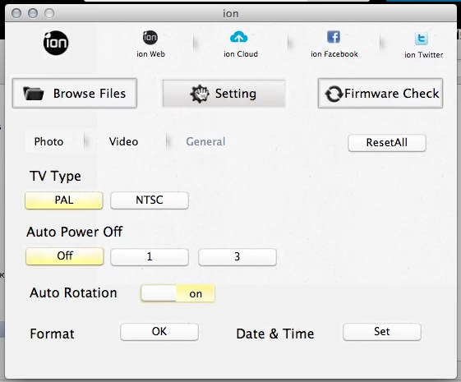Screen dimensions: 461x382
Task: Switch to the Photo tab
Action: point(48,141)
